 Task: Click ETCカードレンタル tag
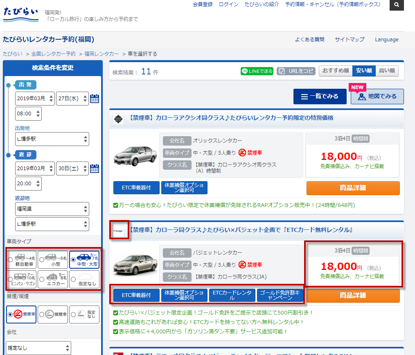coord(232,295)
